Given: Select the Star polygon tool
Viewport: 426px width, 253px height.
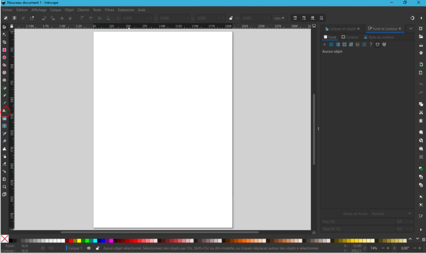Looking at the screenshot, I should [x=4, y=65].
